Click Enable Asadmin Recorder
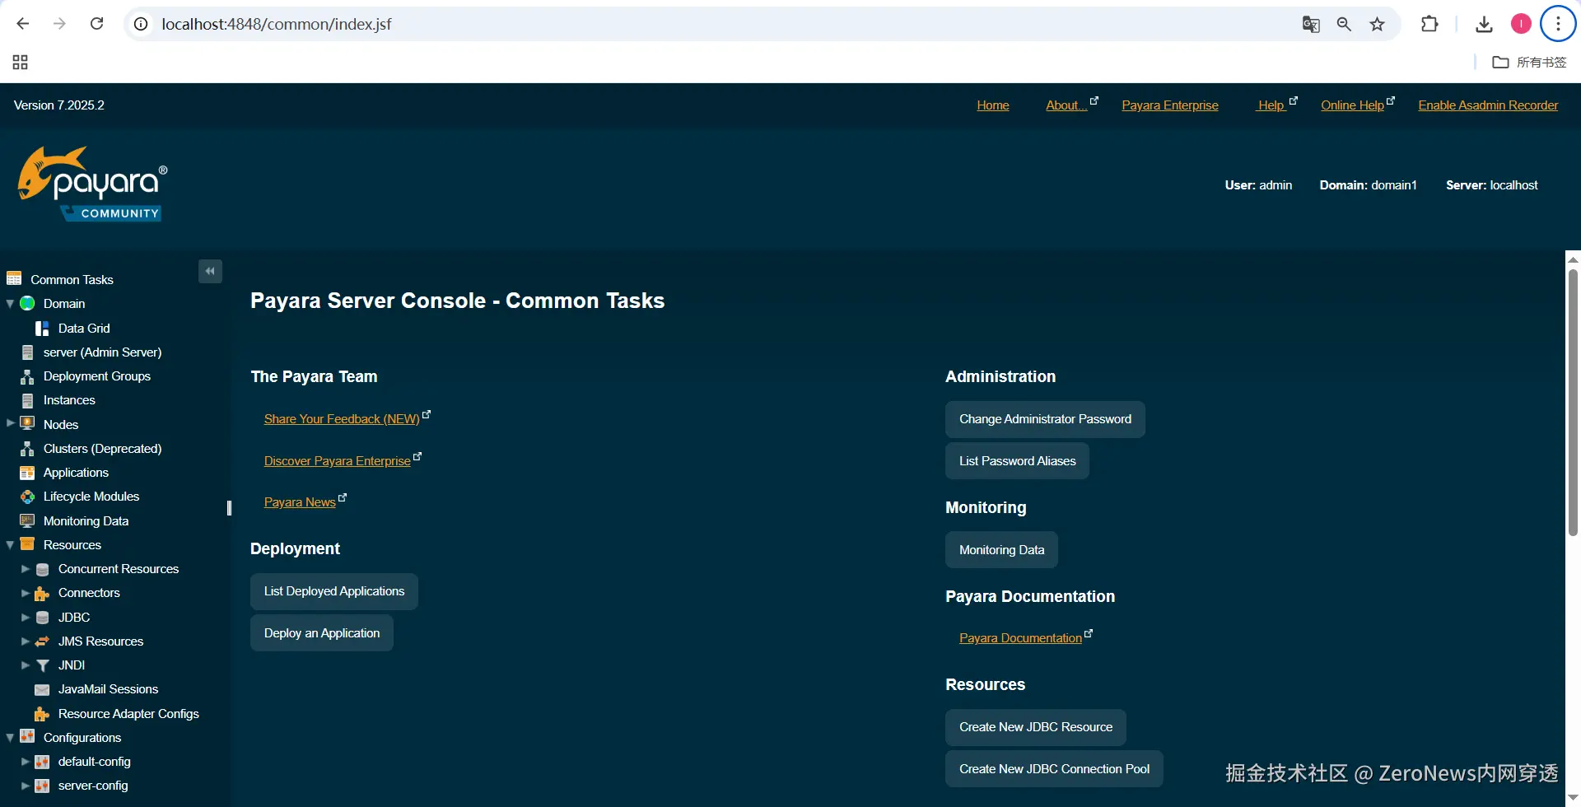 click(x=1488, y=105)
